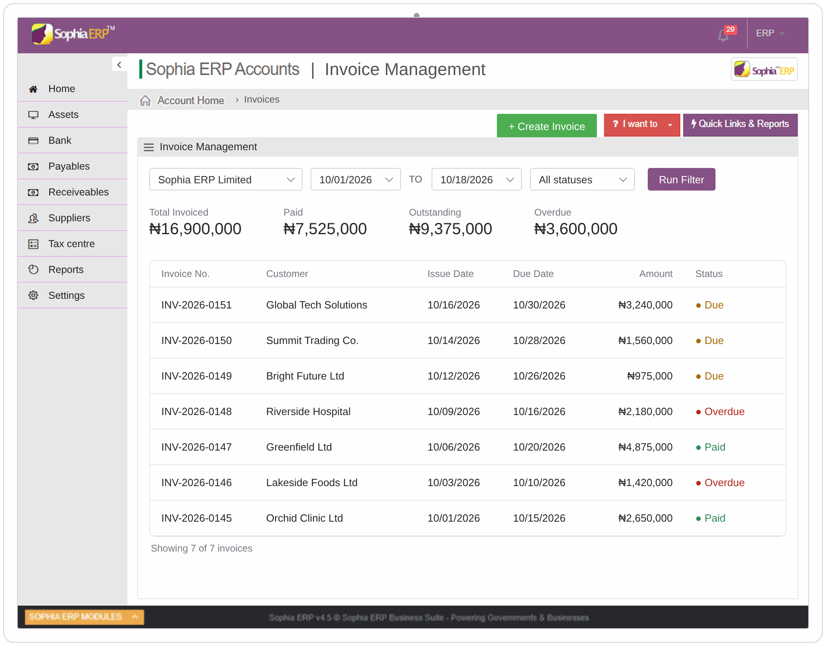Click the Suppliers people icon
826x646 pixels.
click(33, 218)
